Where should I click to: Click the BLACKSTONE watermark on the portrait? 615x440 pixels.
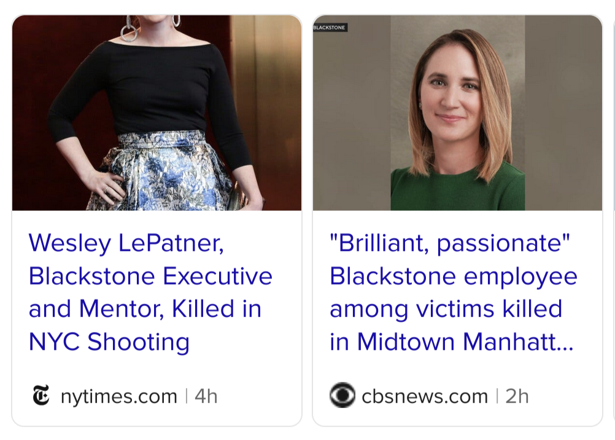[330, 28]
